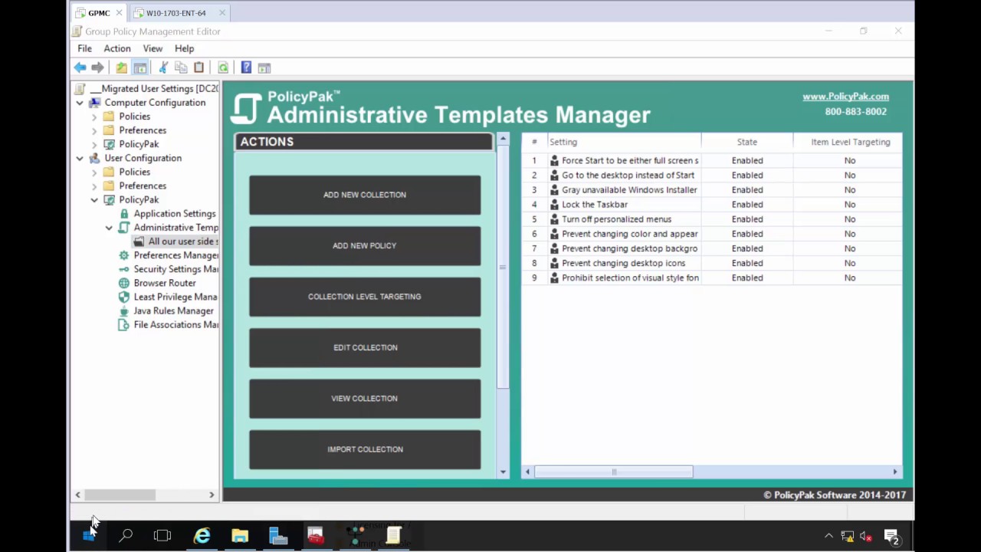Sort by the State column header
The height and width of the screenshot is (552, 981).
(747, 142)
